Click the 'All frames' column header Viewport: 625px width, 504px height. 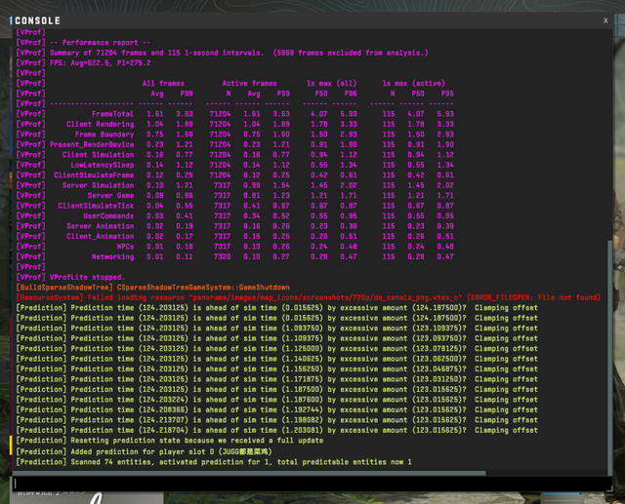click(163, 84)
